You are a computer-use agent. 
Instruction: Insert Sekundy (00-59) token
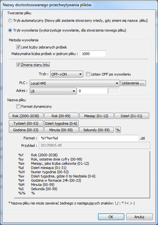(96, 130)
